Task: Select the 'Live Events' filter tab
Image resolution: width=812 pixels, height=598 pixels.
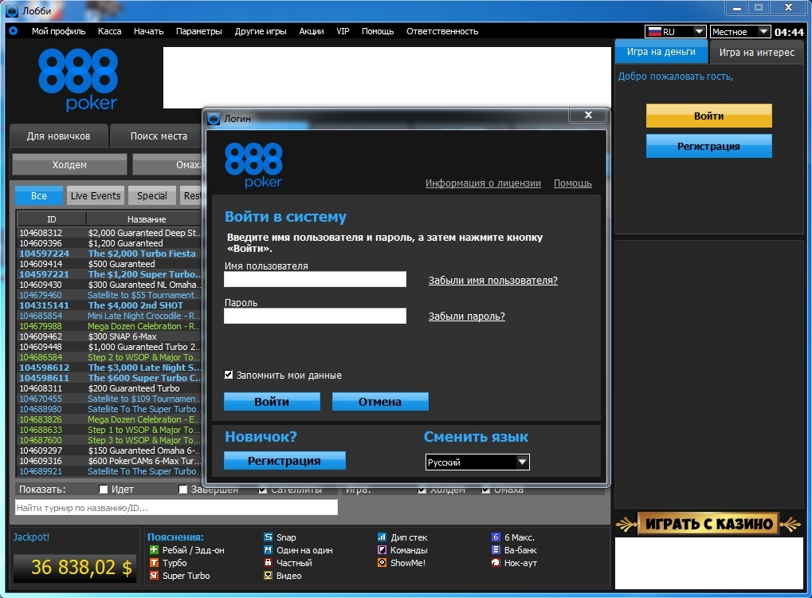Action: tap(96, 196)
